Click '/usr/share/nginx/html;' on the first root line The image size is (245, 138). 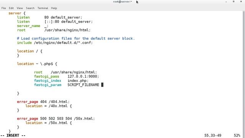[x=67, y=30]
